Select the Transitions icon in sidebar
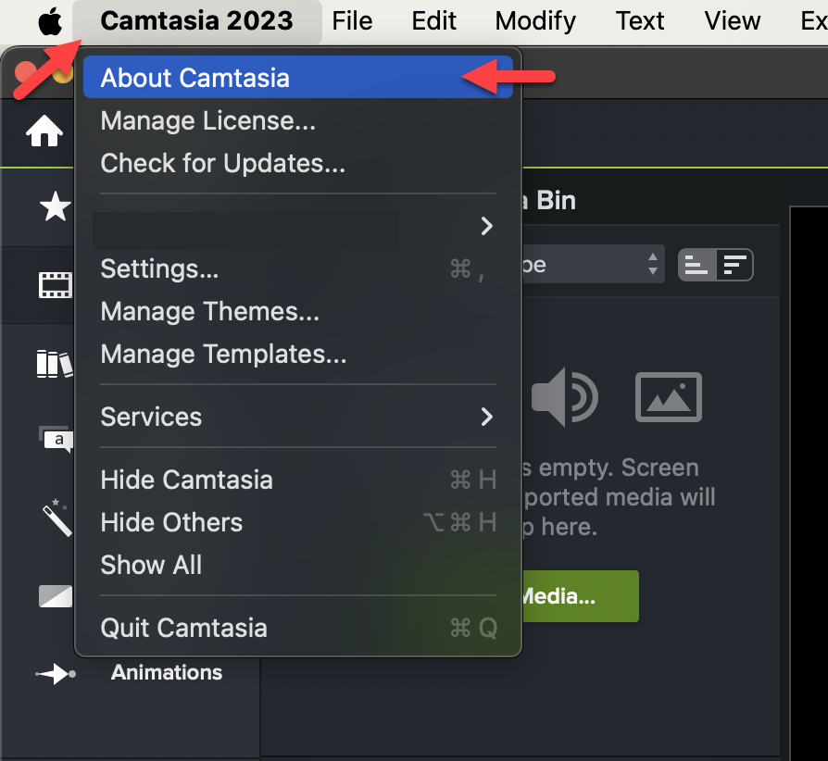The image size is (828, 761). click(x=55, y=595)
